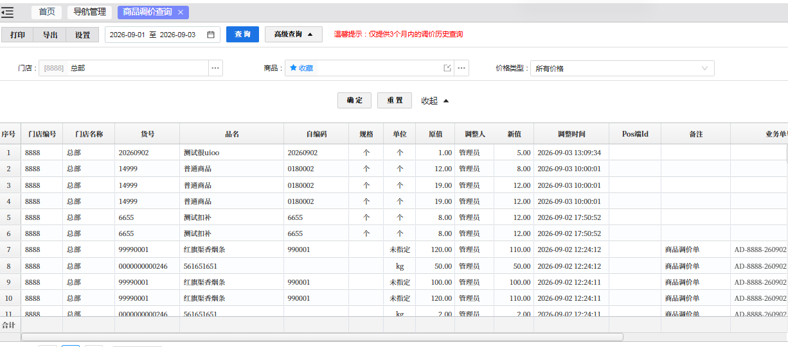Select row number 3

pos(8,185)
